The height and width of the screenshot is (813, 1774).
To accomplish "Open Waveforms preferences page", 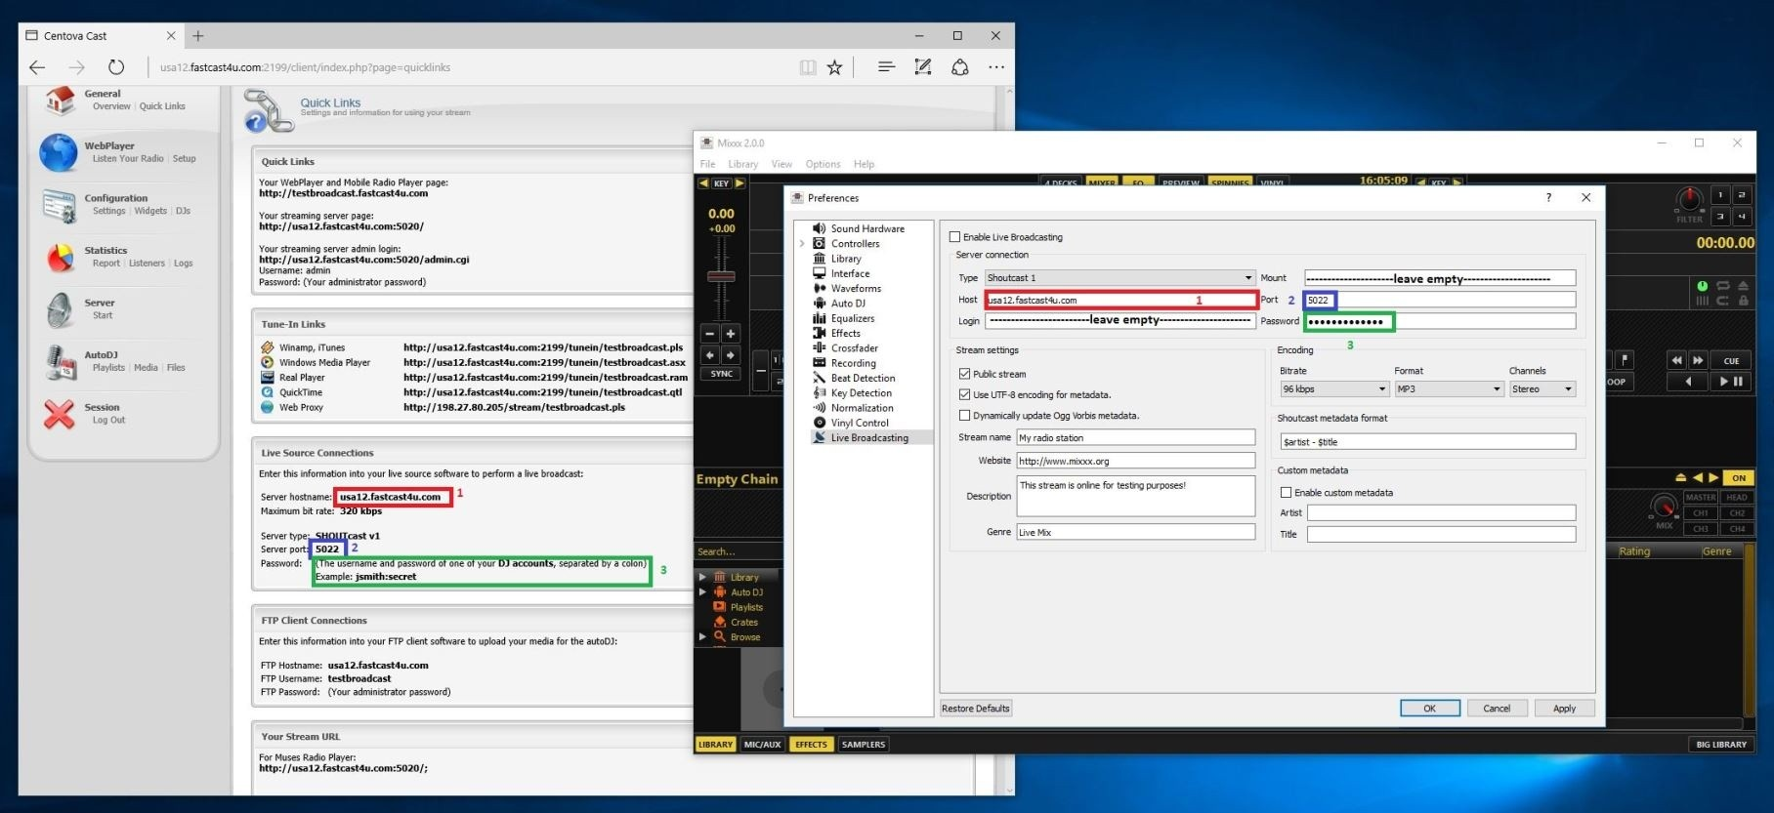I will tap(856, 289).
